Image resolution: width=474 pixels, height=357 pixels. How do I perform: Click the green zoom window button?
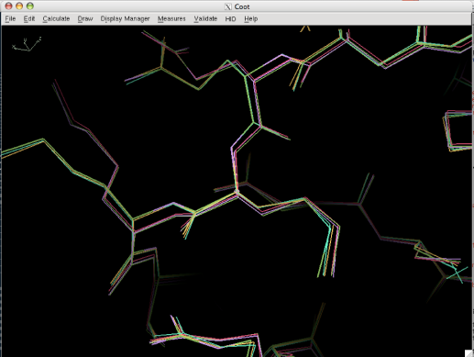click(30, 6)
